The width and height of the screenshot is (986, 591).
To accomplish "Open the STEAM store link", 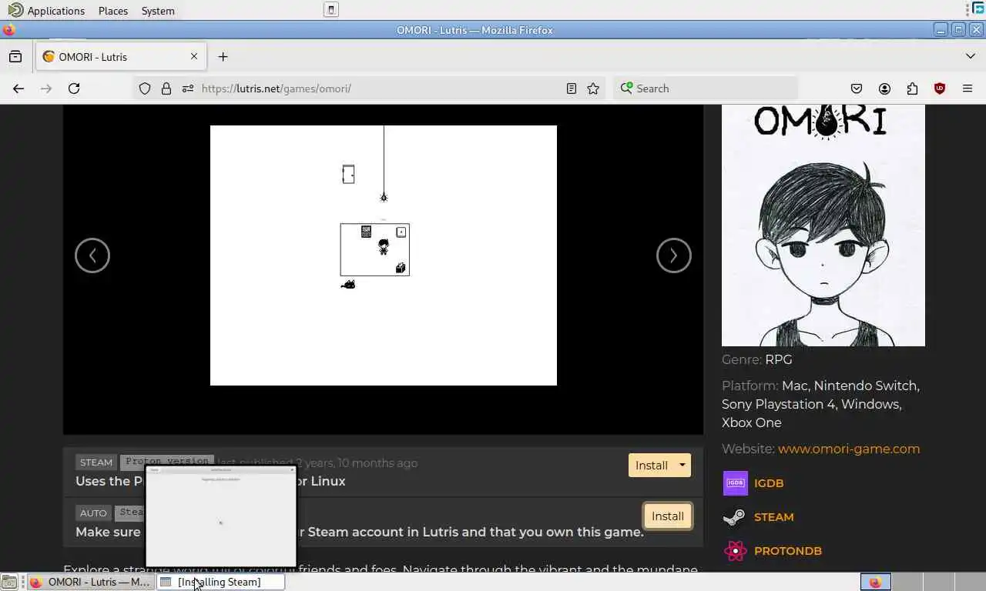I will pyautogui.click(x=774, y=517).
